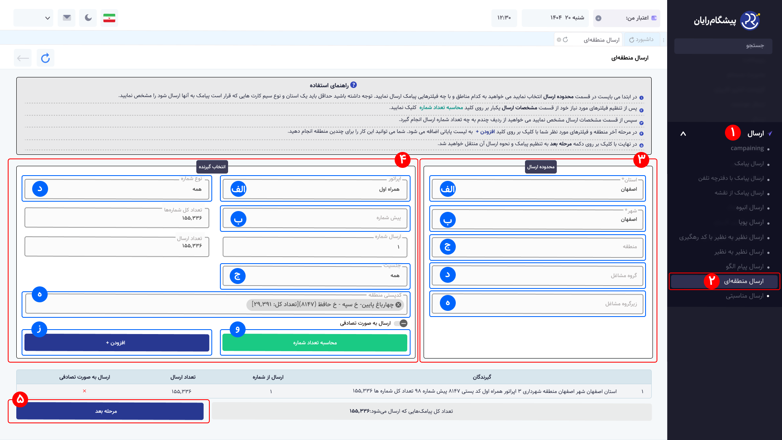Open ارسال نظیر به نظیر با کد رهگیری

(x=721, y=237)
